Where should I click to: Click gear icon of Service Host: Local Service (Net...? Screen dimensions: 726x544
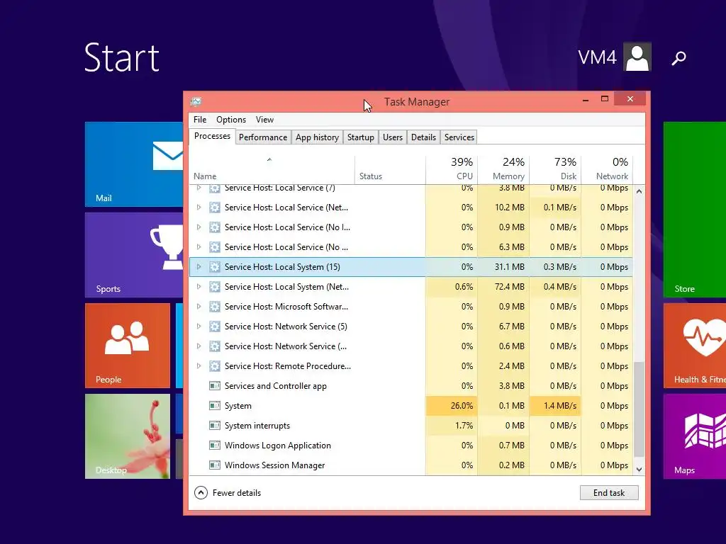pyautogui.click(x=214, y=208)
